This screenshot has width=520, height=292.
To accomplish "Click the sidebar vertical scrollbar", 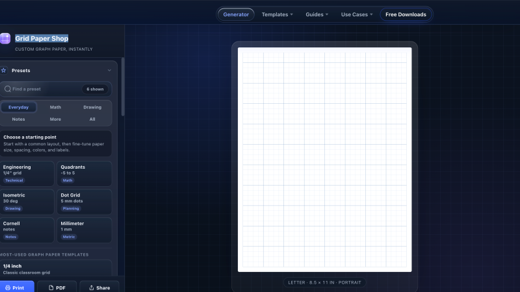I will 123,87.
